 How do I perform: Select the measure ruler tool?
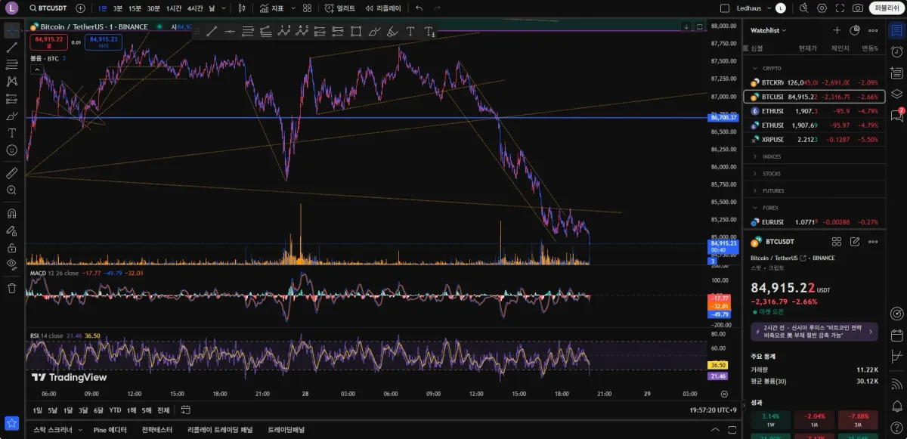coord(11,173)
